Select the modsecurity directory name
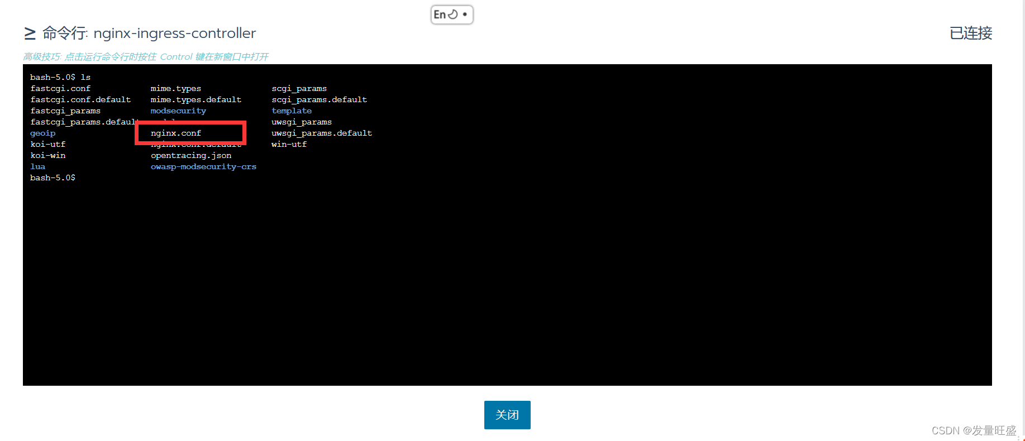Viewport: 1025px width, 441px height. click(178, 111)
